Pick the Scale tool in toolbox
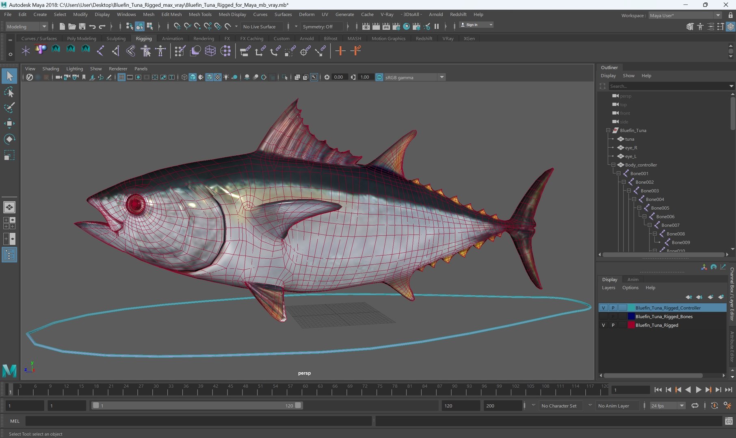The width and height of the screenshot is (736, 438). pos(9,155)
